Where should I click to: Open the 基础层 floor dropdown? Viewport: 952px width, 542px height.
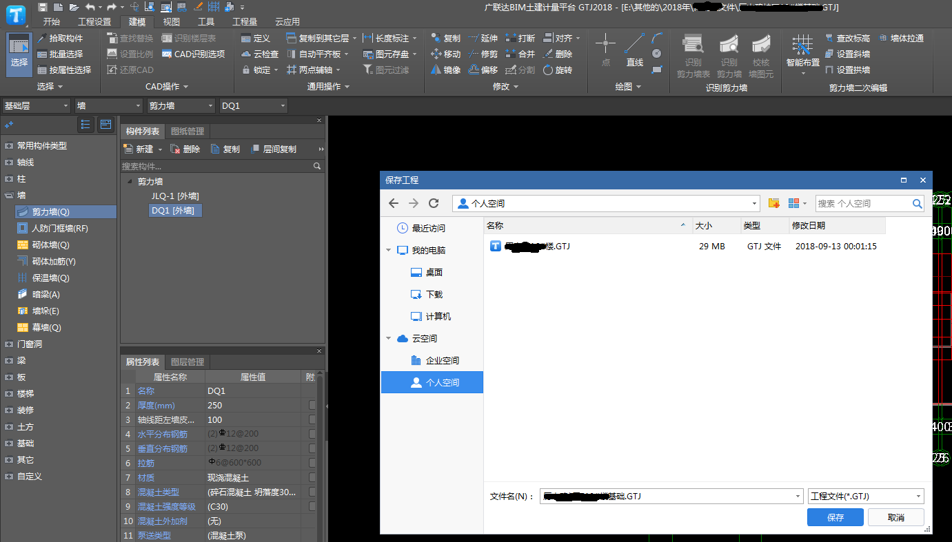(36, 105)
